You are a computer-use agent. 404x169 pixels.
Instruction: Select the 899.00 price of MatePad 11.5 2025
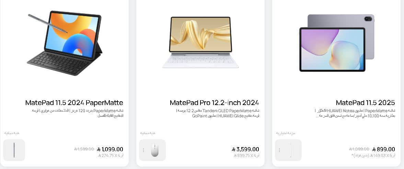383,149
